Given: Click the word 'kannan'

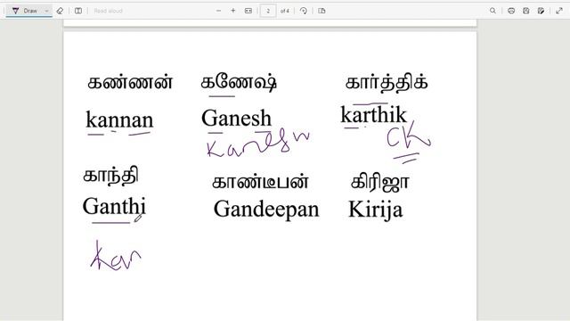Looking at the screenshot, I should click(119, 119).
